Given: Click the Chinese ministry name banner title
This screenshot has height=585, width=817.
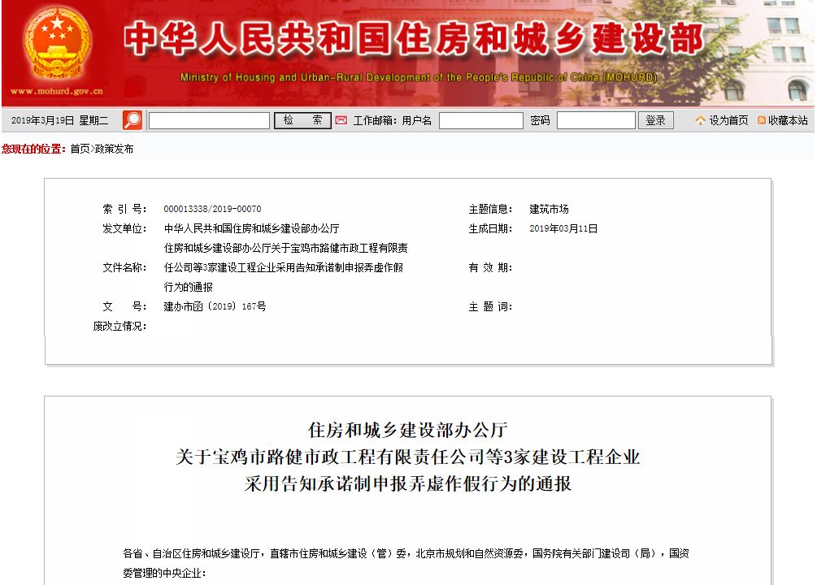Looking at the screenshot, I should click(x=415, y=38).
